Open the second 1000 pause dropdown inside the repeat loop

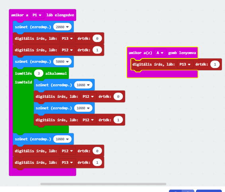click(x=83, y=108)
